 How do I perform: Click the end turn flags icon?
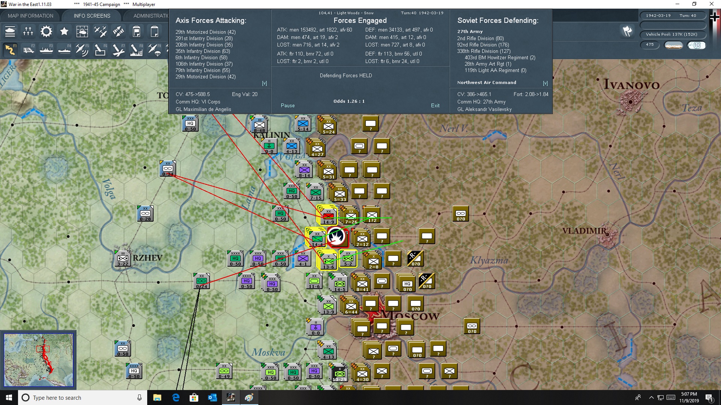point(627,31)
